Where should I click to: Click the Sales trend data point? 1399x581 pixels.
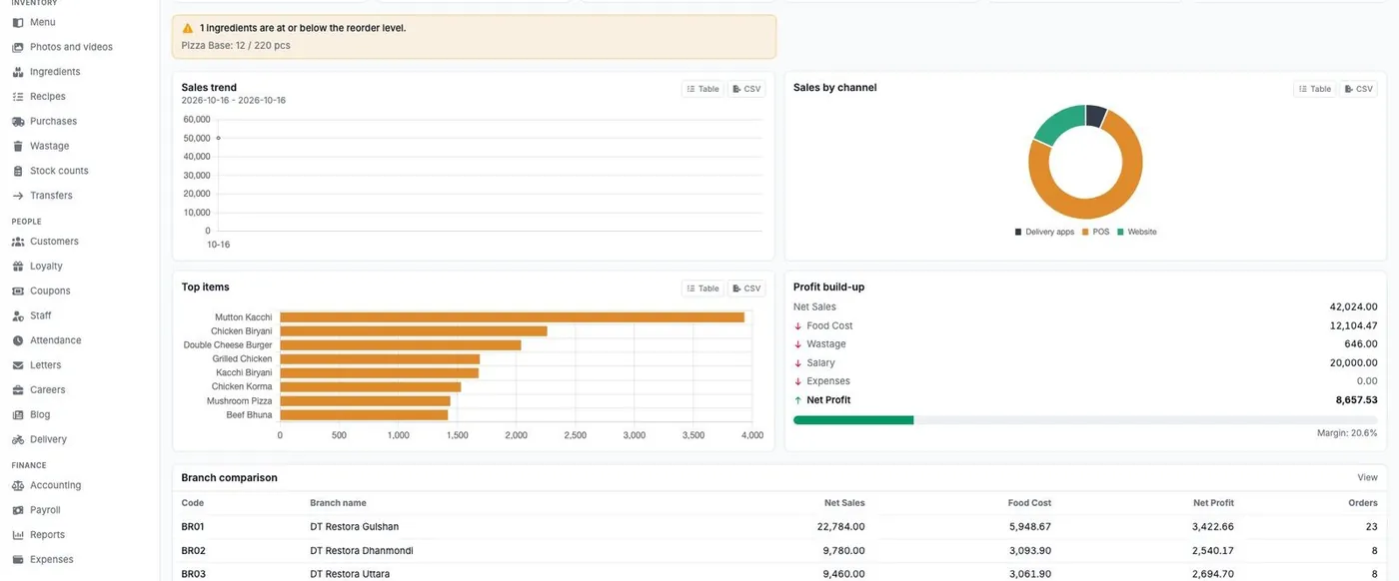(218, 138)
